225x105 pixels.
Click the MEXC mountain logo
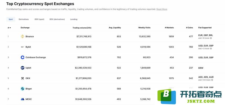coord(22,99)
